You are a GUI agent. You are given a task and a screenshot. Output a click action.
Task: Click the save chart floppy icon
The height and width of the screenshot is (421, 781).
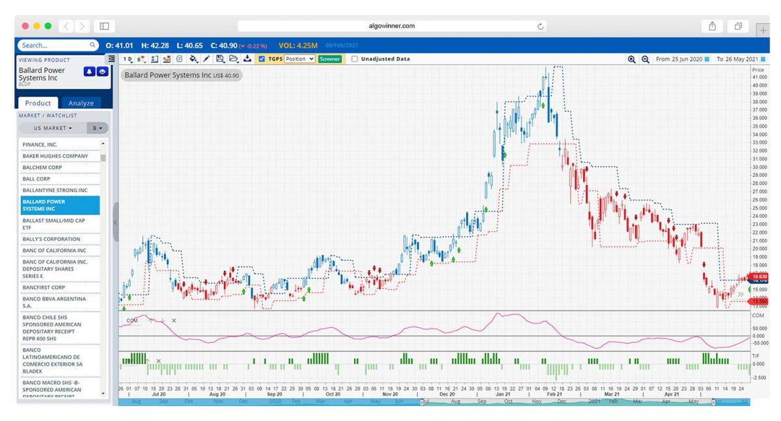[220, 59]
